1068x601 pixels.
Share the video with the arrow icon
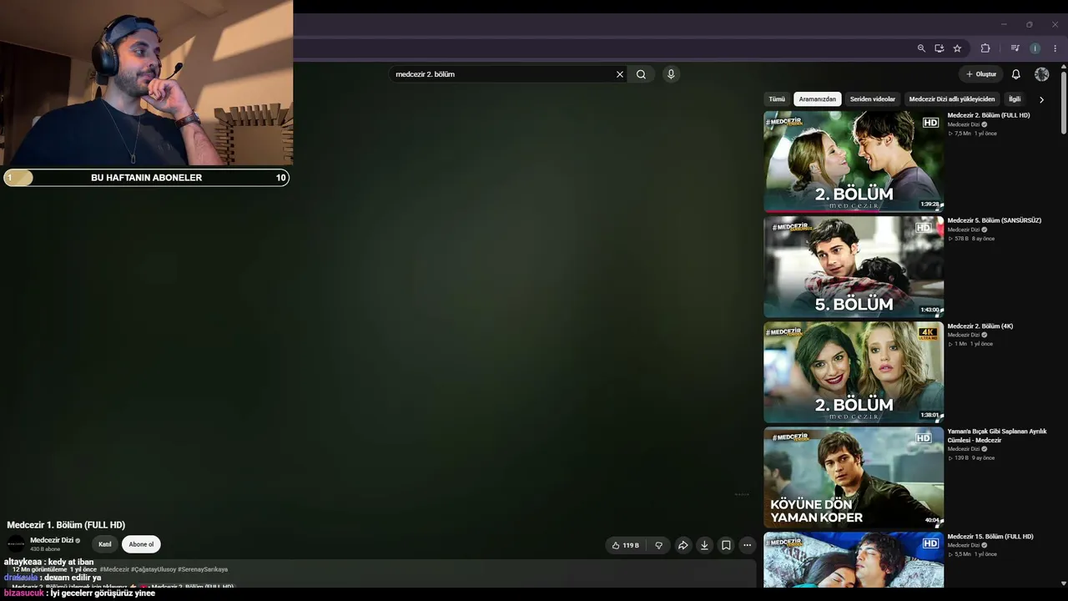point(683,545)
